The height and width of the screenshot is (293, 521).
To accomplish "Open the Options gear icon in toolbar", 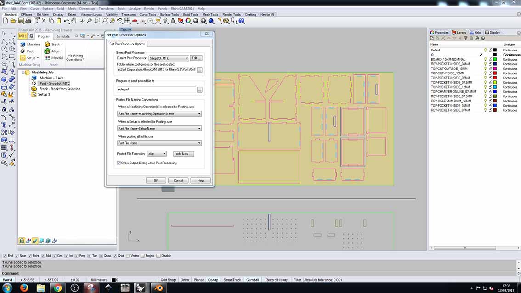I will (227, 21).
